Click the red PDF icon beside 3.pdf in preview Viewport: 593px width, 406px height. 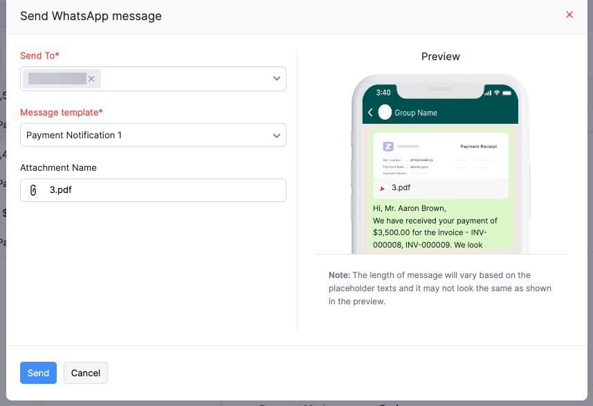tap(382, 187)
